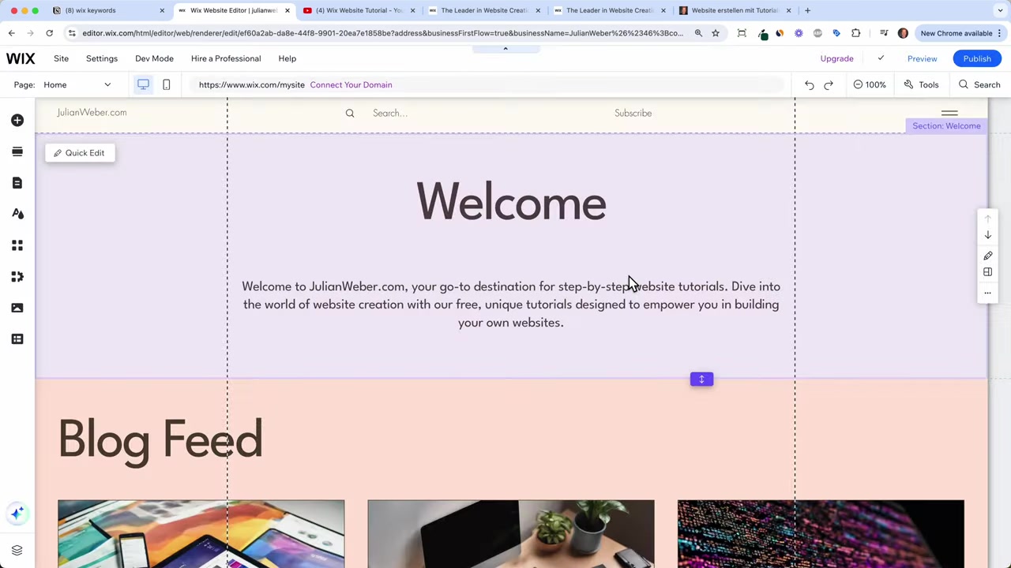Reload the browser page
The height and width of the screenshot is (568, 1011).
(49, 33)
